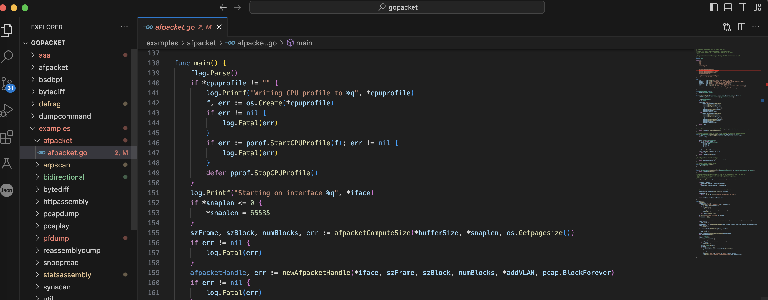Open the Json extension view

point(7,190)
